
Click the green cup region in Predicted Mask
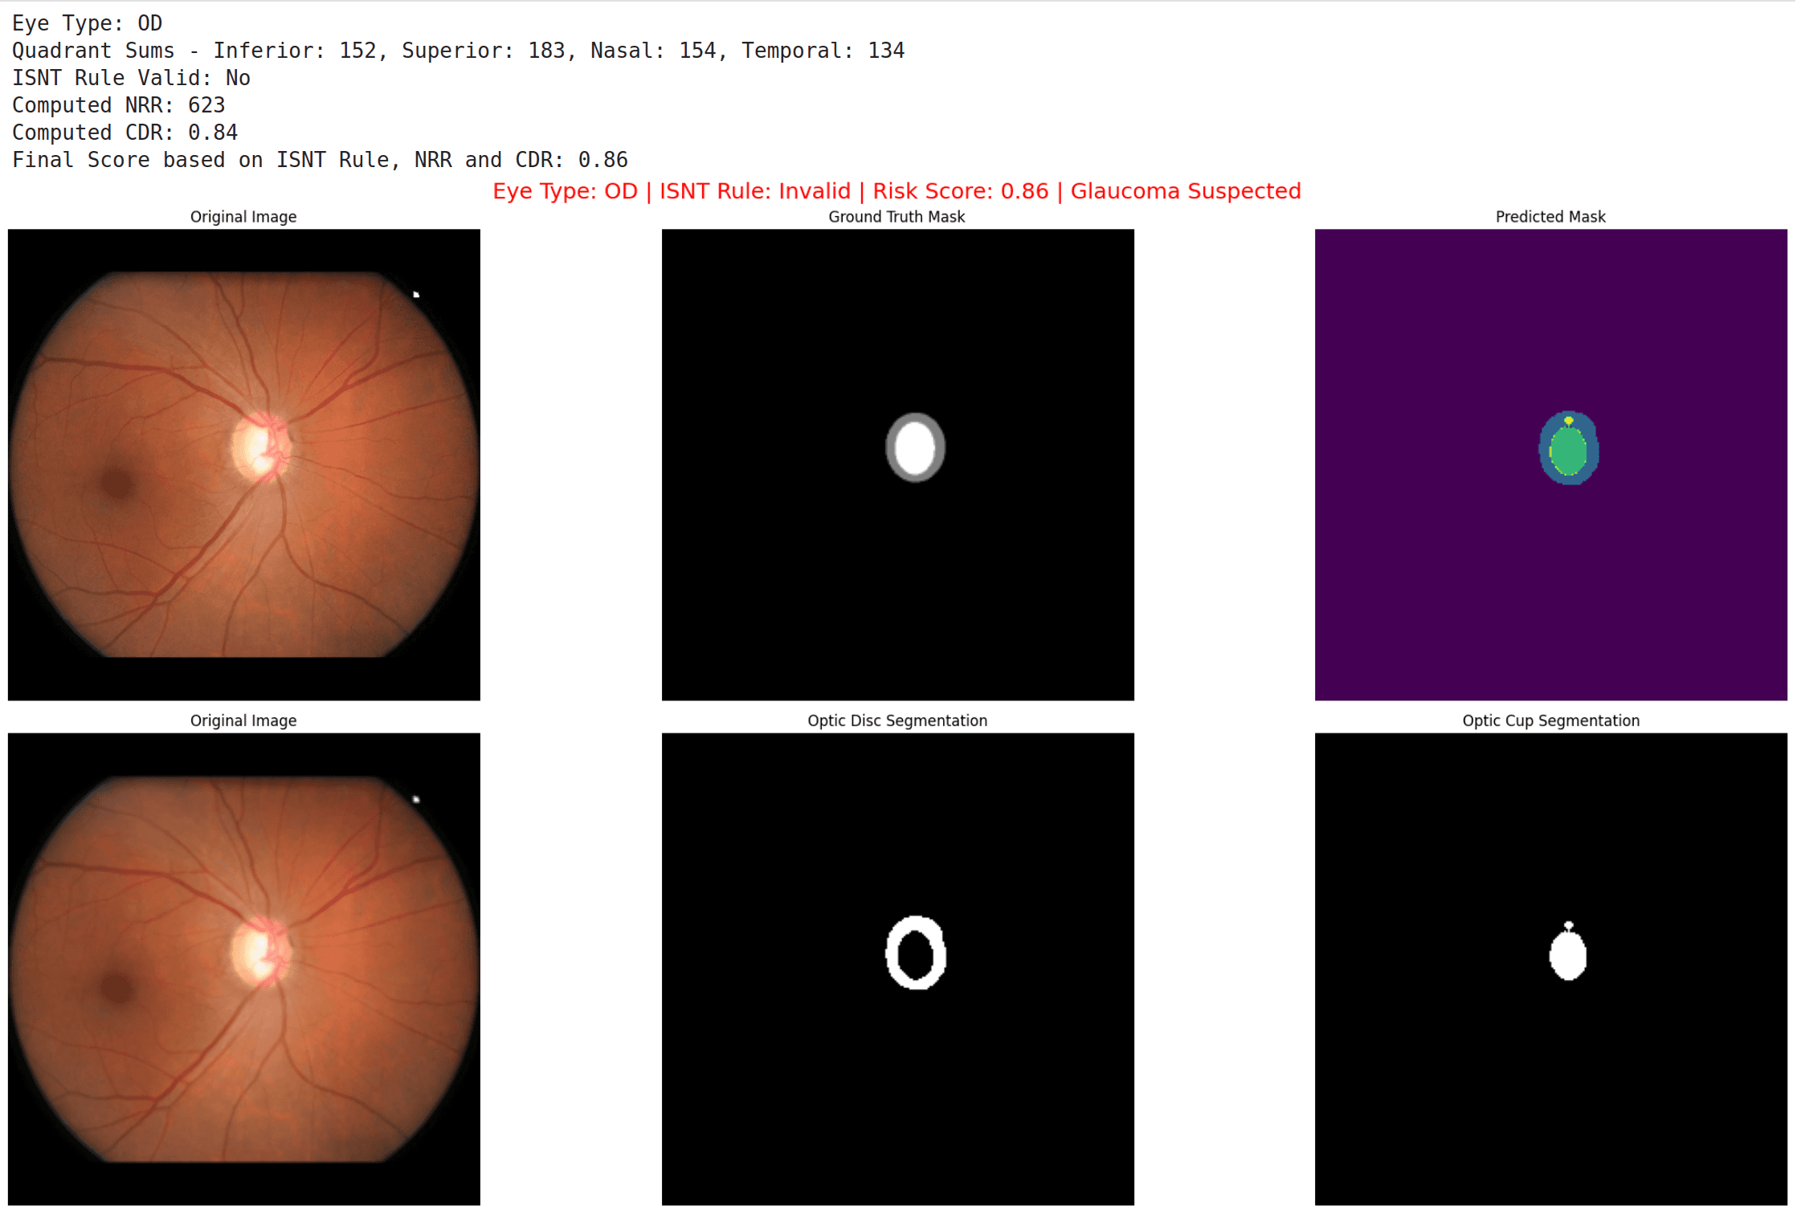tap(1568, 451)
